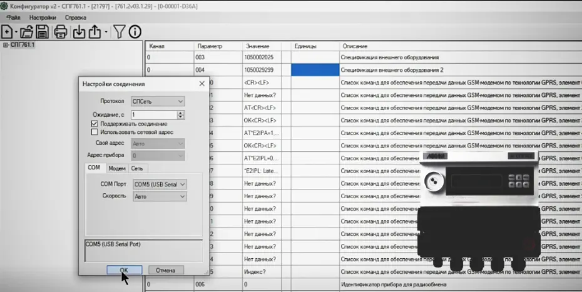This screenshot has width=582, height=292.
Task: Switch to the Сеть tab
Action: point(137,168)
